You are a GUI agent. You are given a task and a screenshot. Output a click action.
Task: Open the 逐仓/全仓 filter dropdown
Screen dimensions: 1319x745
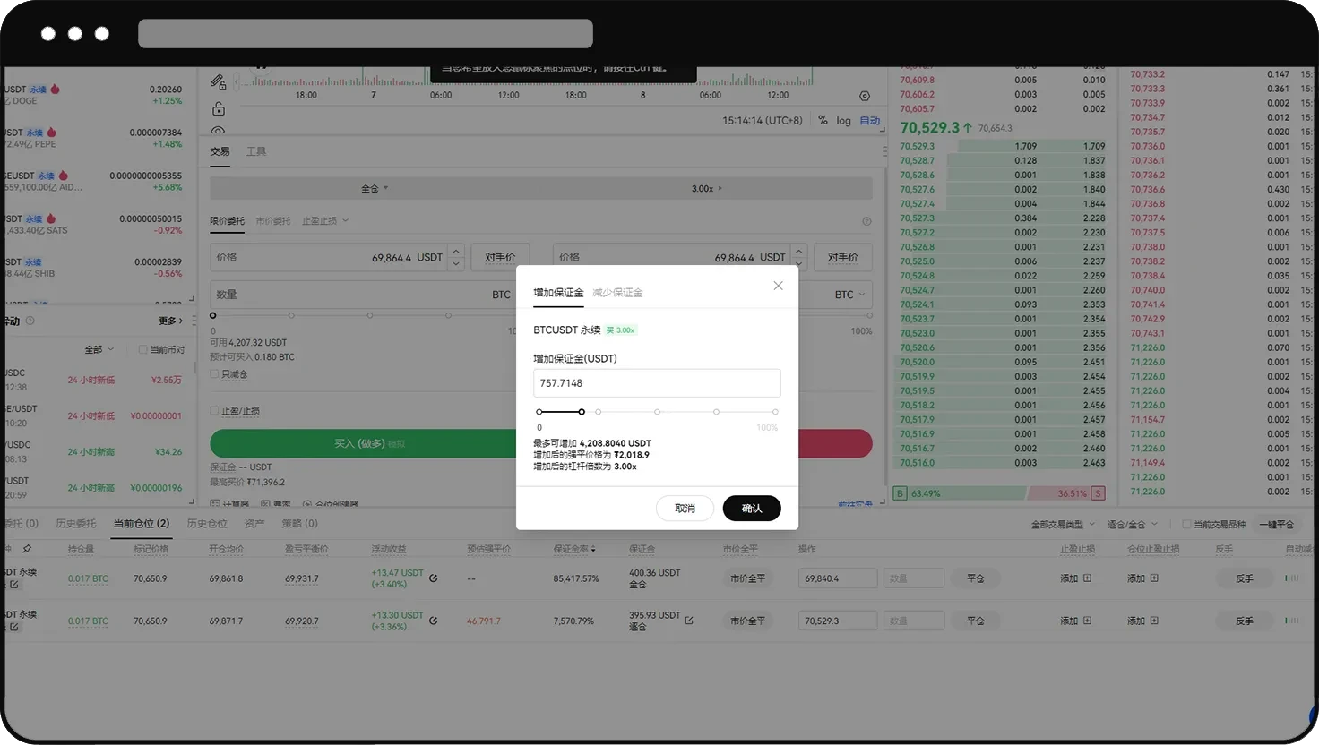coord(1132,525)
